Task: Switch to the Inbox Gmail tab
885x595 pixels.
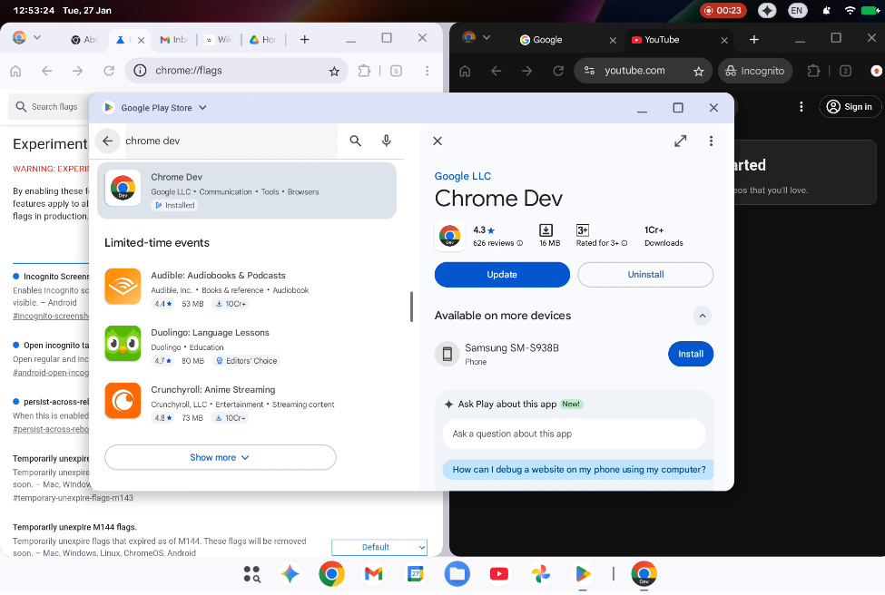Action: [x=173, y=40]
